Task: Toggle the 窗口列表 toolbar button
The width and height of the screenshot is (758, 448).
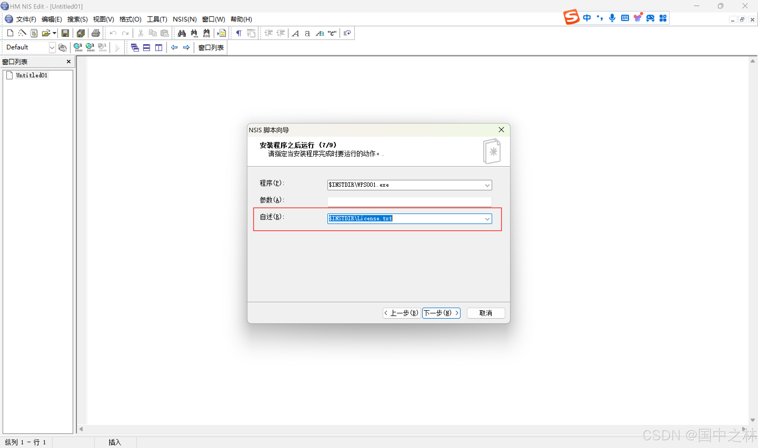Action: pyautogui.click(x=211, y=47)
